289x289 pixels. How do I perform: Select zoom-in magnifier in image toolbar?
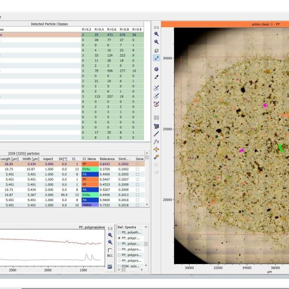157,34
